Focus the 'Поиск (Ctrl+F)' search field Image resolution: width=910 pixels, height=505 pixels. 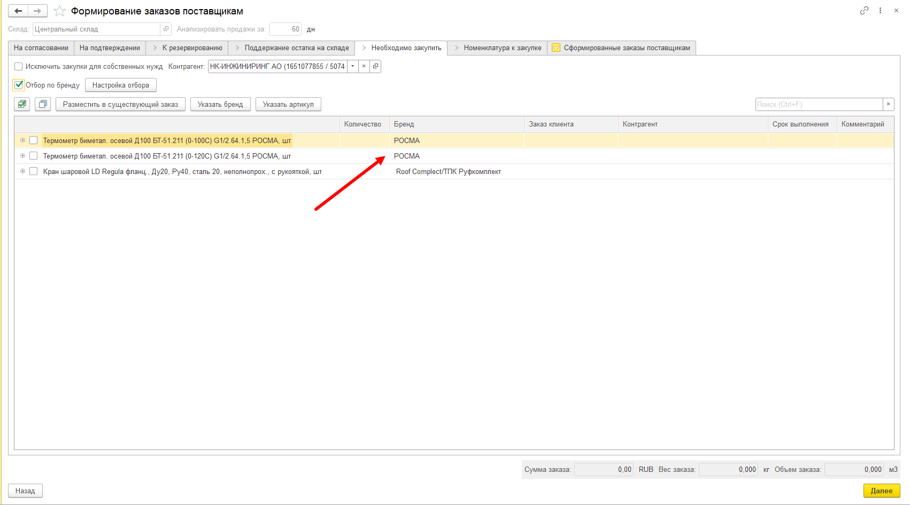[819, 104]
